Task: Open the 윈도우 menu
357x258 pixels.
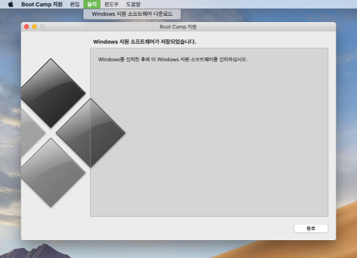Action: coord(111,4)
